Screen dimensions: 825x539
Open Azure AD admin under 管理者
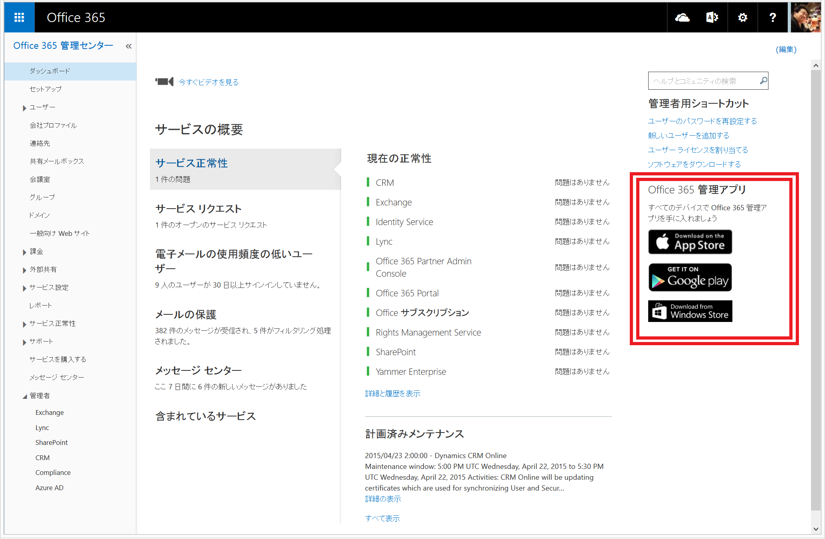(49, 488)
